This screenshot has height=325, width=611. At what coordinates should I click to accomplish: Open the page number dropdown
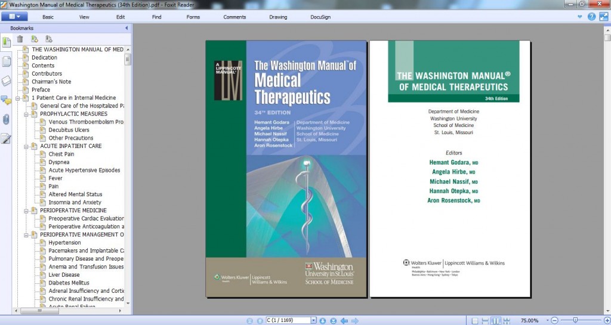tap(314, 320)
